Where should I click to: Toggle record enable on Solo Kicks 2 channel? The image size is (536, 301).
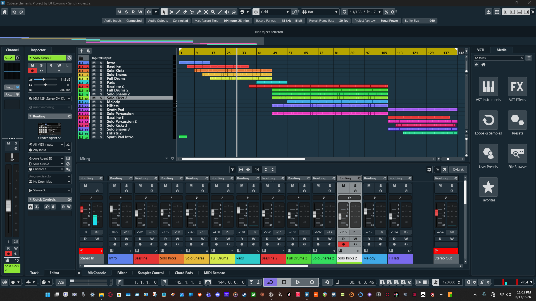tap(343, 244)
